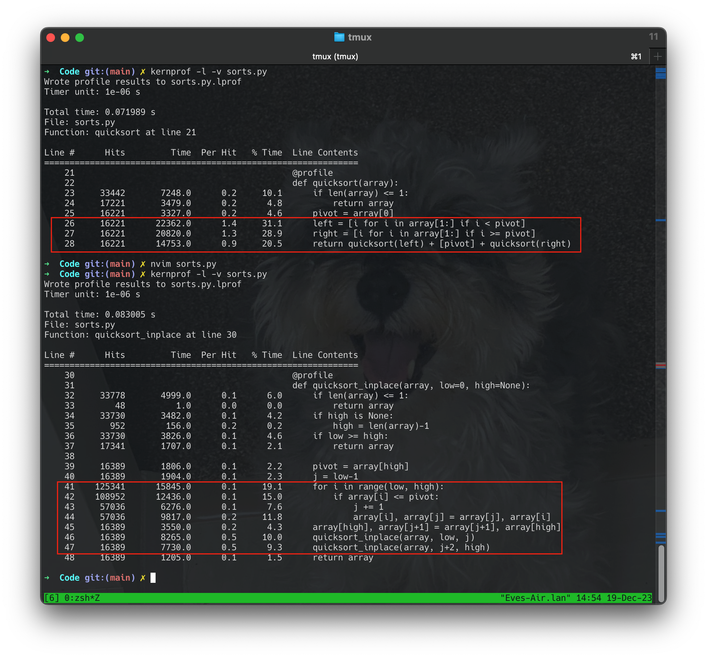
Task: Click the folder icon in the title bar
Action: (339, 37)
